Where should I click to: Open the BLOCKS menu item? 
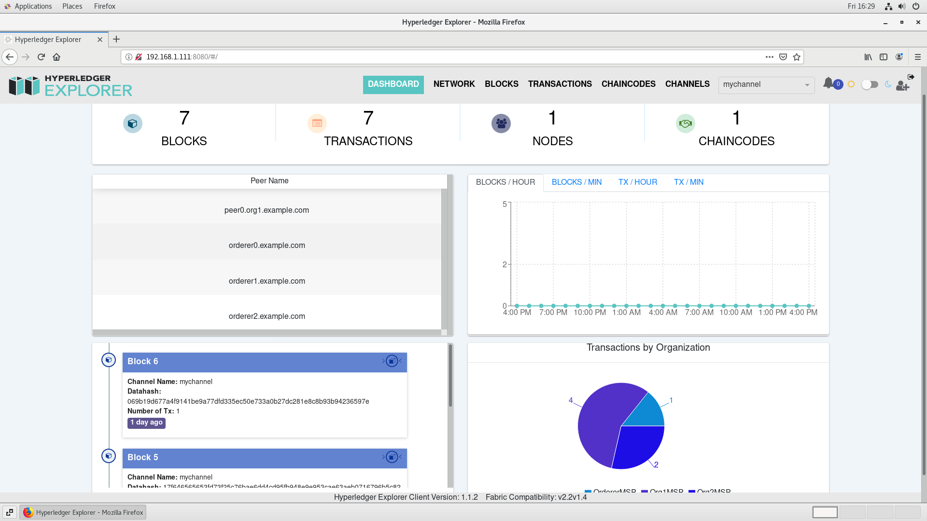click(502, 84)
